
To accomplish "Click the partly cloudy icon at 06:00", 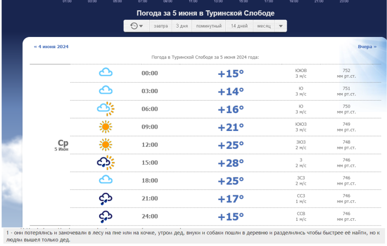I will 106,109.
